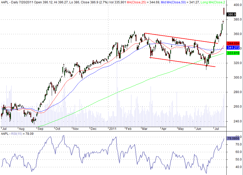Click the Jul label preceding Aug on time axis
243x175 pixels.
click(x=4, y=129)
